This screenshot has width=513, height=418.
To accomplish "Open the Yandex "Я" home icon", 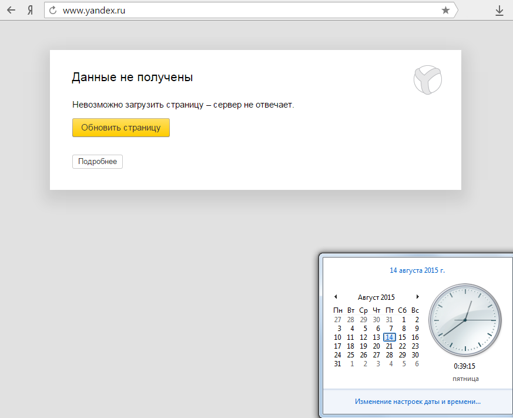I will 29,10.
